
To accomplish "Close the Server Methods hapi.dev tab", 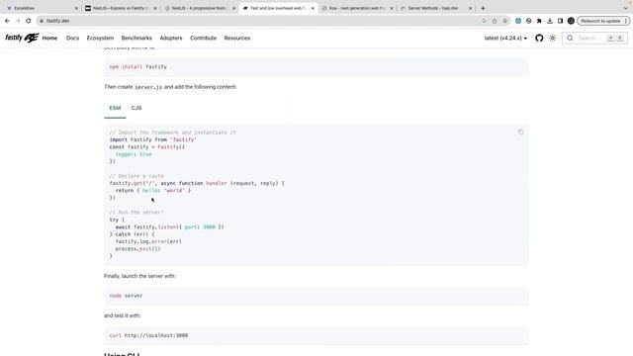I will [x=471, y=8].
